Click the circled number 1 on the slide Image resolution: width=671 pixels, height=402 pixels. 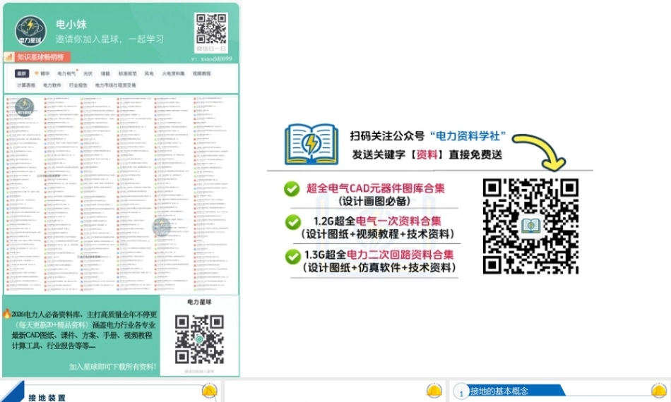click(461, 392)
